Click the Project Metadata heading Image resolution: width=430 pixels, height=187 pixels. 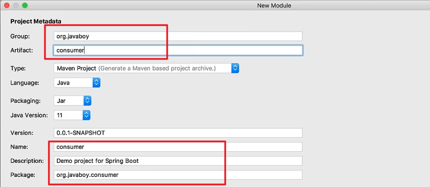point(36,21)
